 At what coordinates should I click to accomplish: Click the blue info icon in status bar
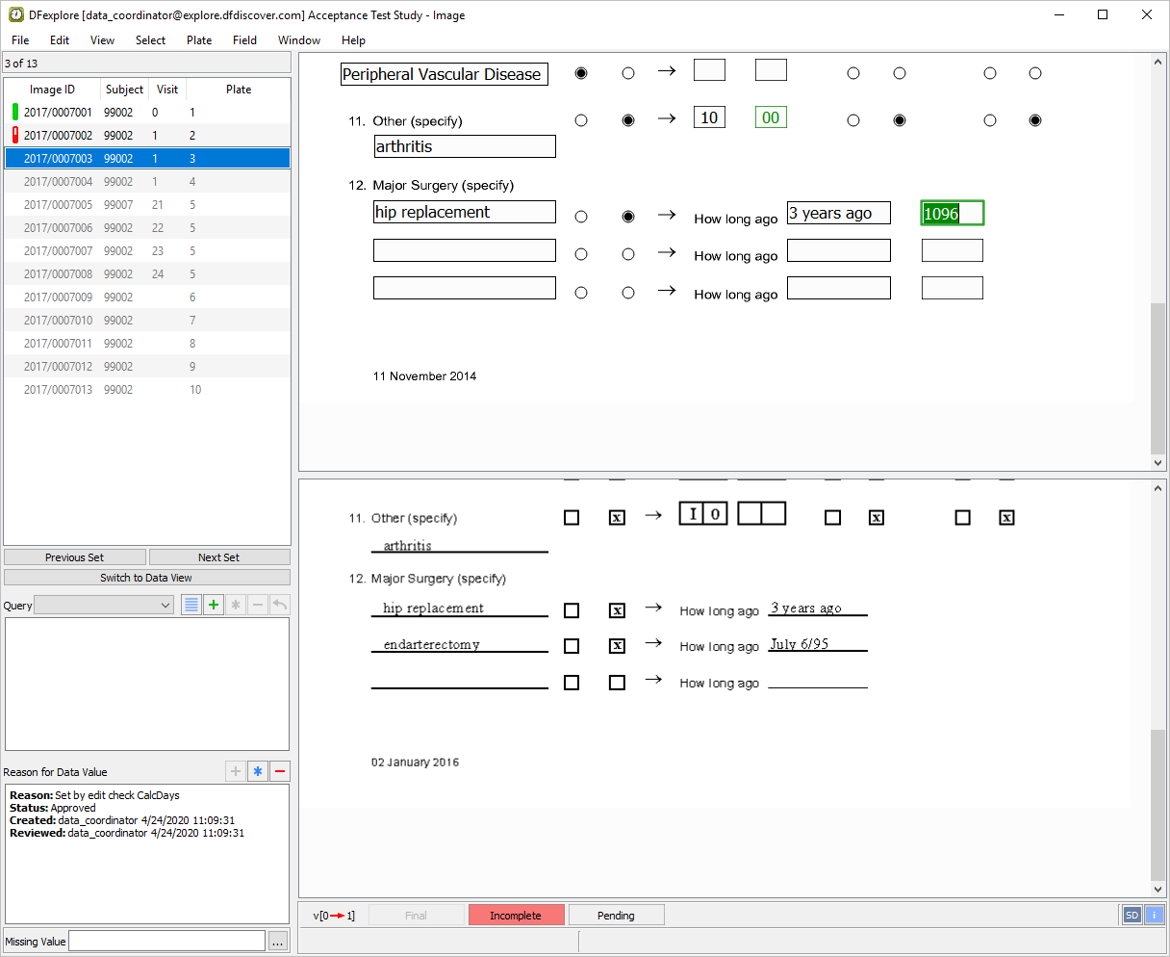pyautogui.click(x=1154, y=915)
